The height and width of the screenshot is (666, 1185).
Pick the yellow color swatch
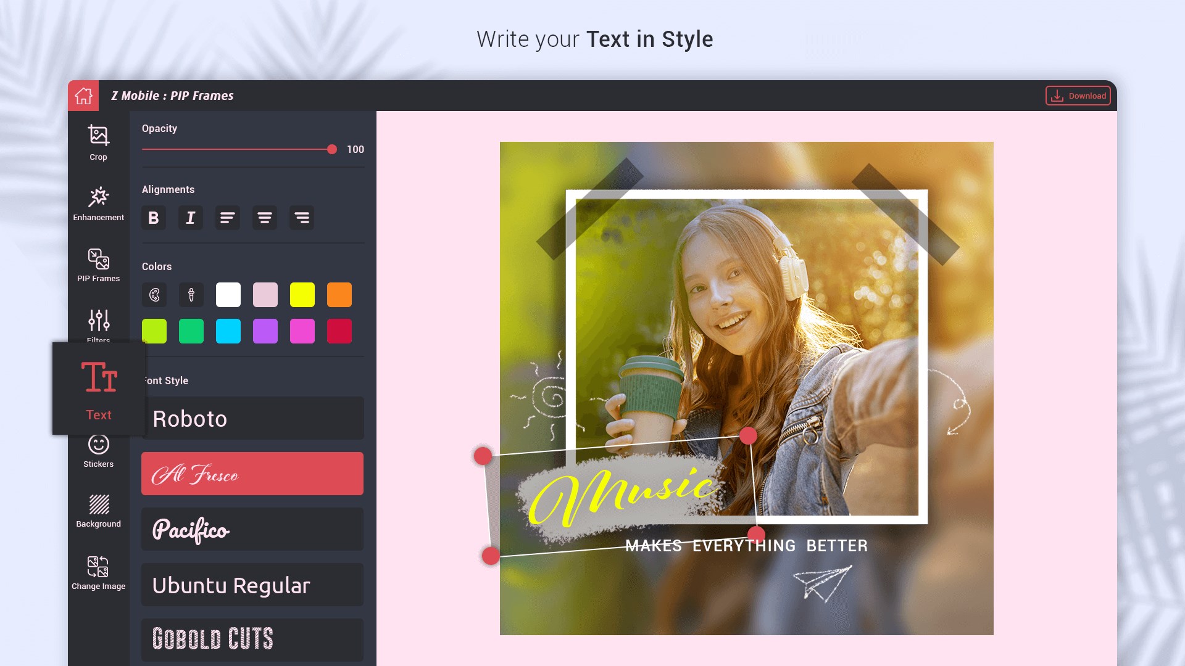point(302,295)
